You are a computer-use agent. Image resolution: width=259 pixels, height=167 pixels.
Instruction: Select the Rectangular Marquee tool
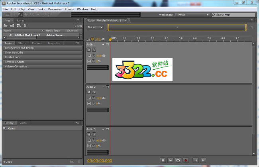43,14
